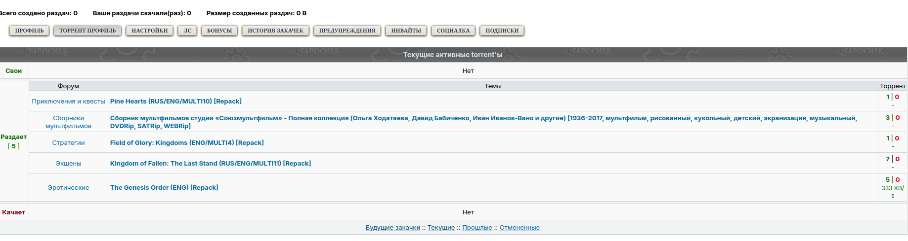The height and width of the screenshot is (241, 908).
Task: Open private messages via ЛС button
Action: pyautogui.click(x=187, y=31)
